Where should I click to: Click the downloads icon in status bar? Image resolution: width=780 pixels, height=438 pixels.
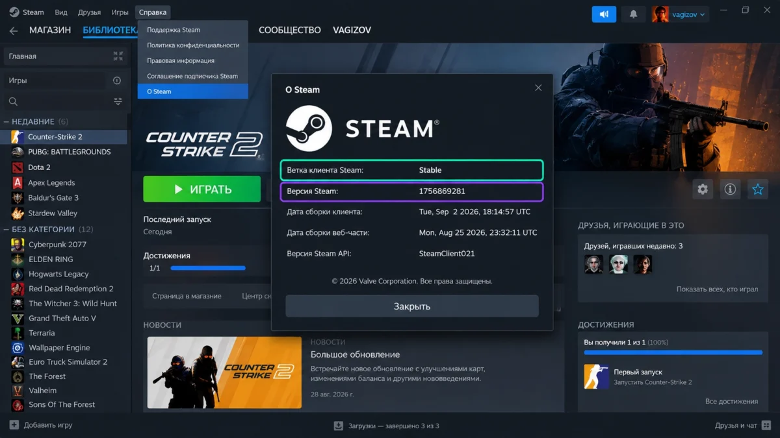coord(338,426)
